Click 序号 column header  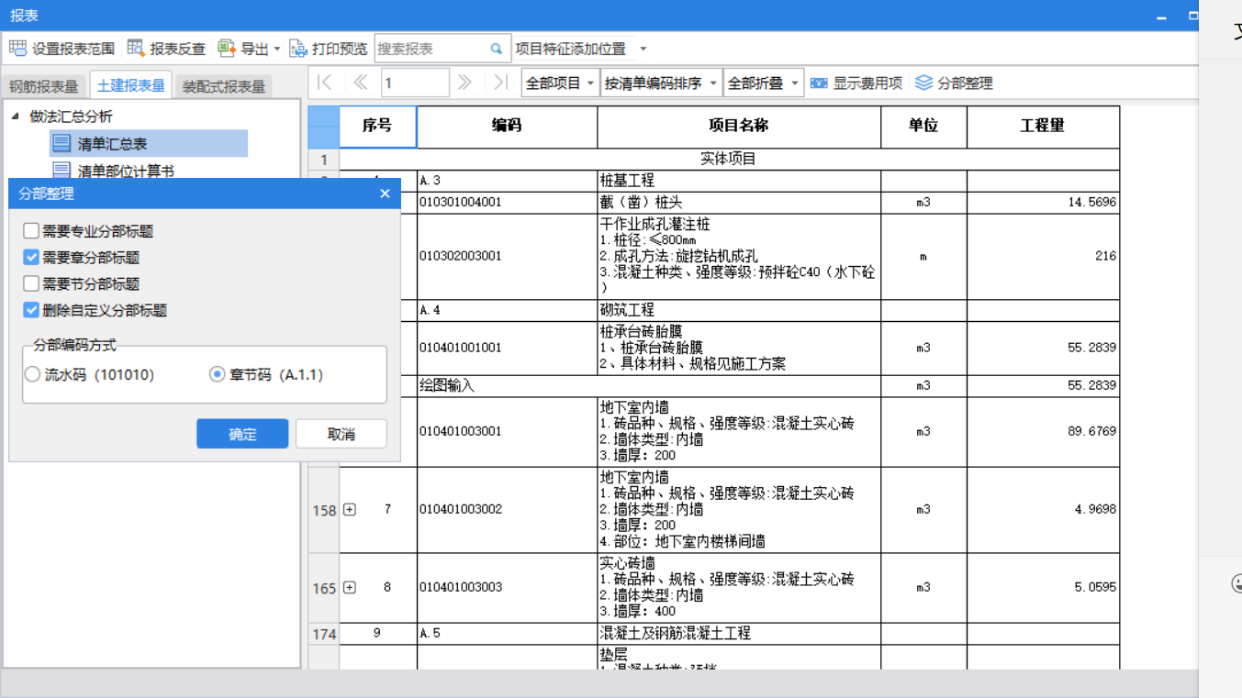click(x=377, y=126)
